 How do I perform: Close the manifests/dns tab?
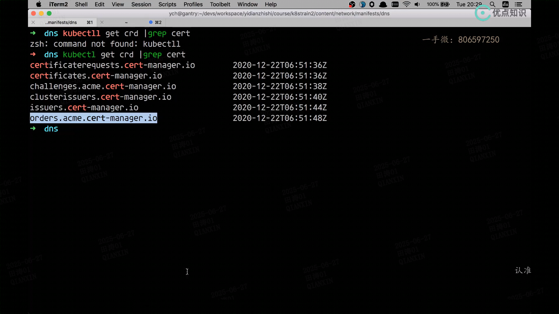point(33,22)
